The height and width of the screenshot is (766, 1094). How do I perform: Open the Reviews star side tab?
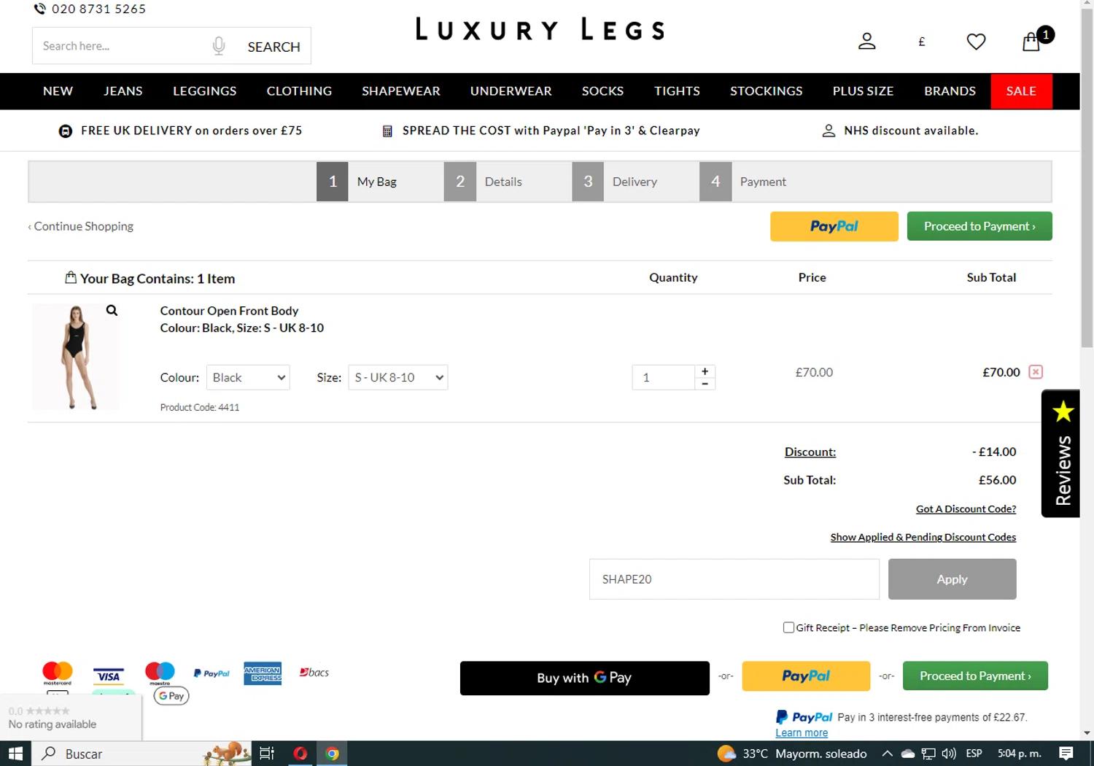pos(1061,454)
